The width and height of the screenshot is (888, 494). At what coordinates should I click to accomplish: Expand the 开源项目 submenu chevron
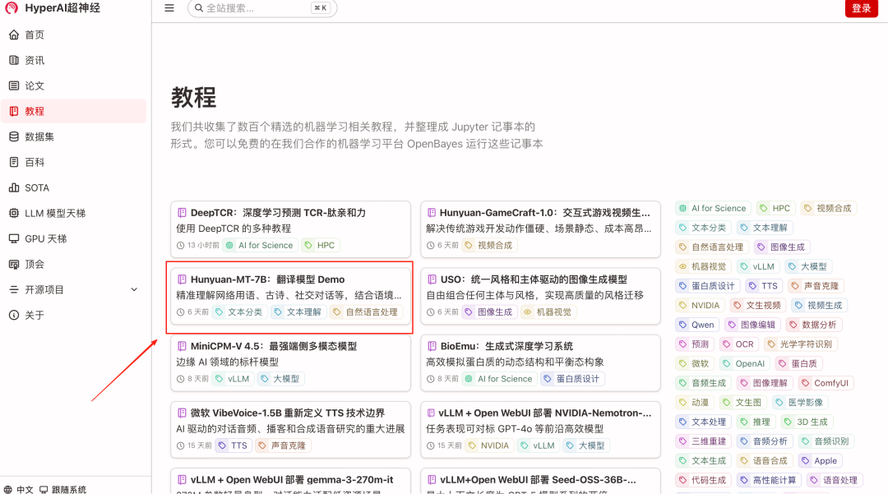135,289
